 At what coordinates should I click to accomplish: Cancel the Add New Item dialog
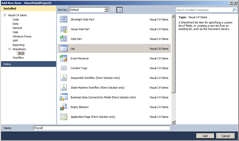pyautogui.click(x=225, y=136)
